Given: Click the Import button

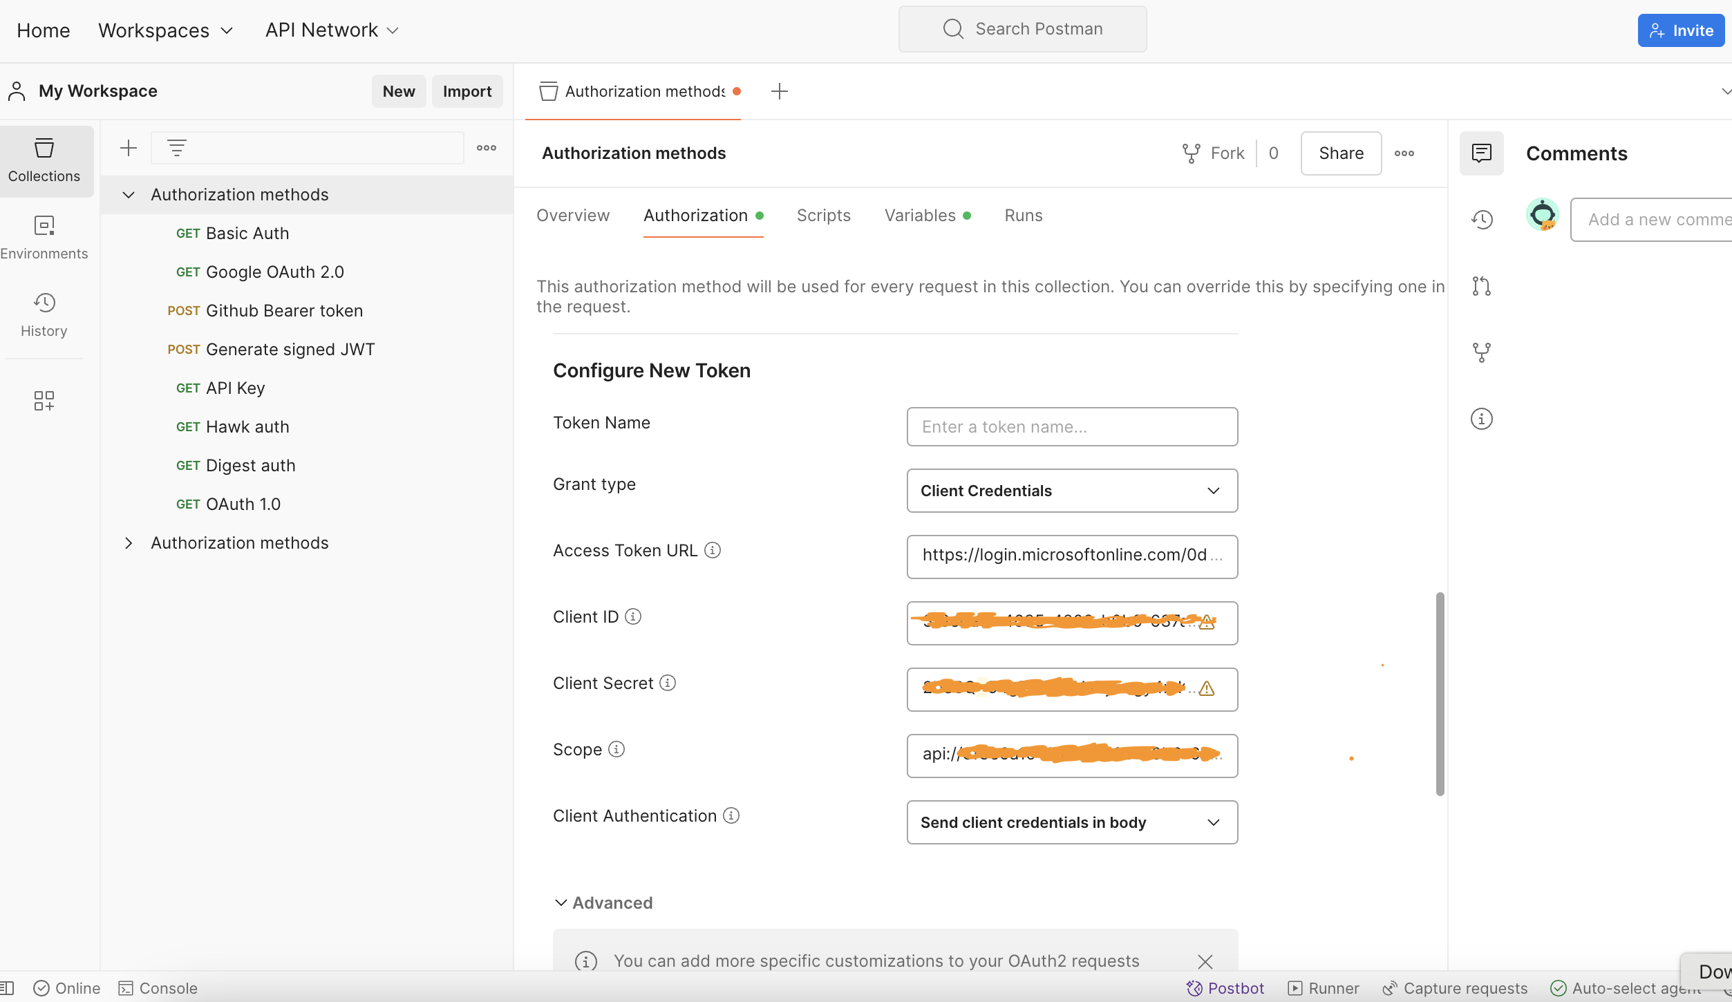Looking at the screenshot, I should coord(467,91).
